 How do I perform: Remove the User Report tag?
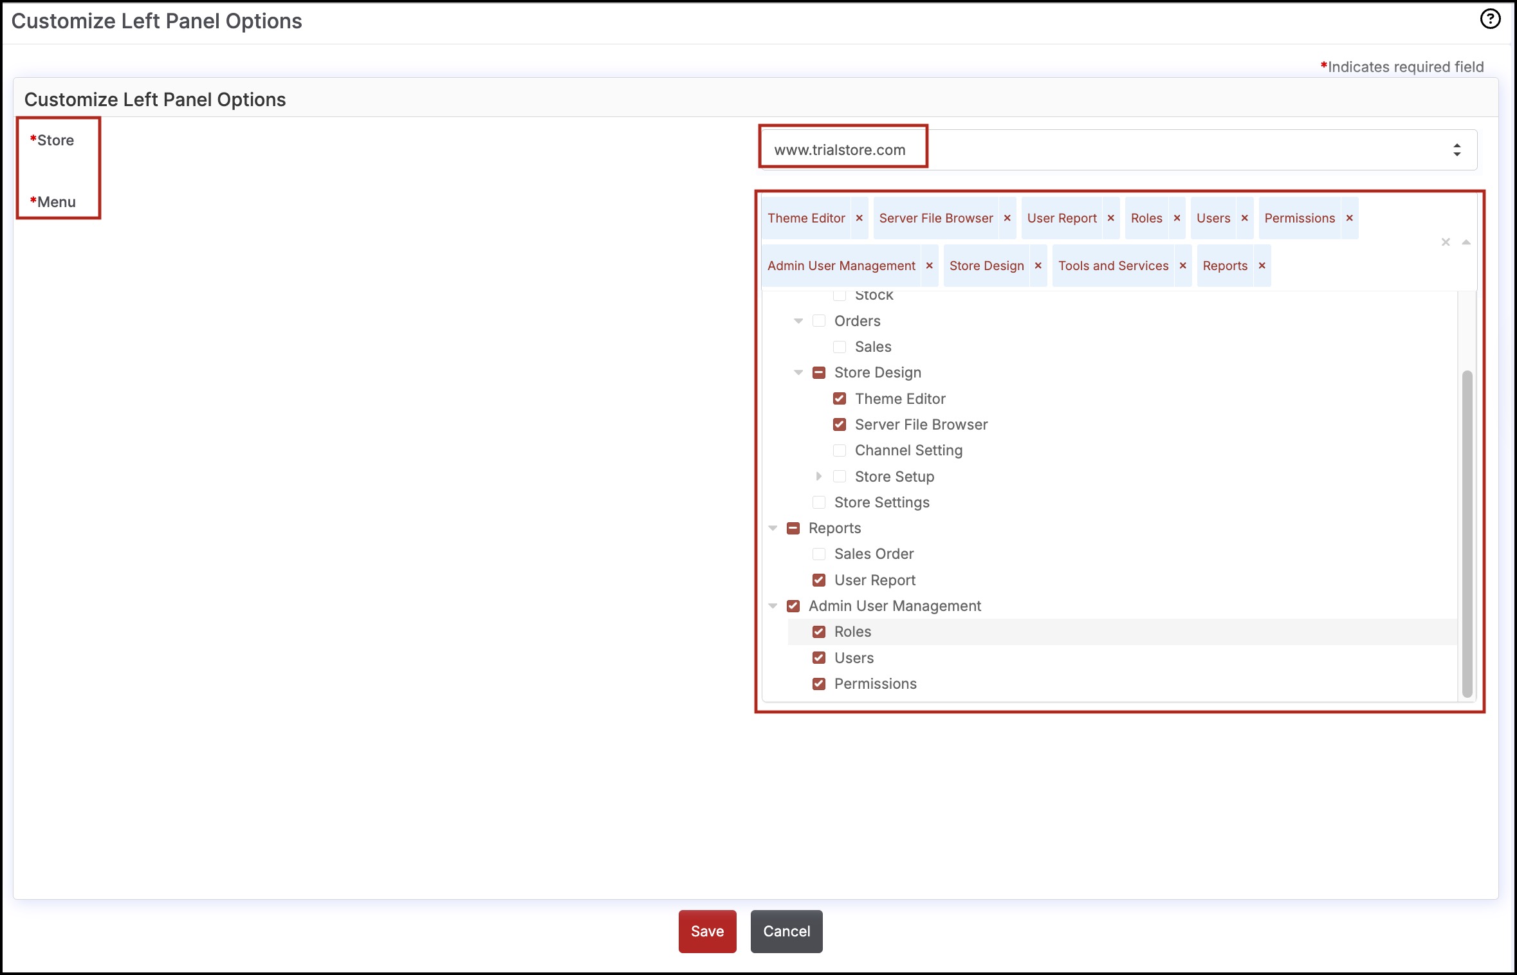(1110, 218)
